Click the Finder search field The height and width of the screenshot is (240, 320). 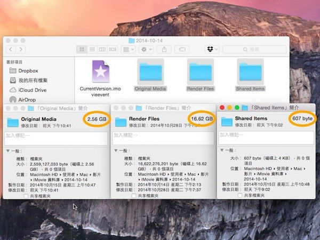[254, 49]
